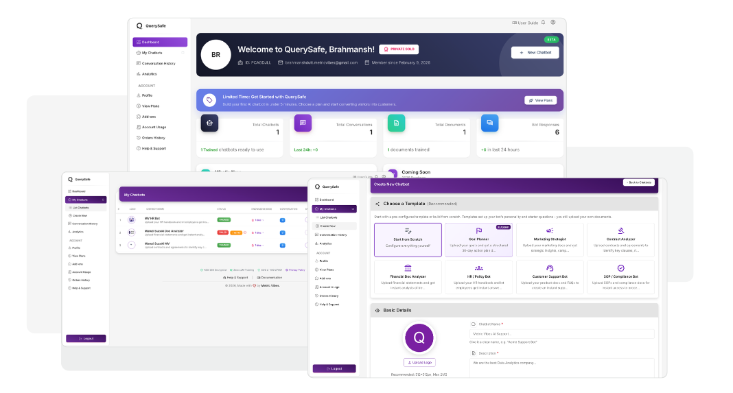Open Help & Support footer link

235,278
